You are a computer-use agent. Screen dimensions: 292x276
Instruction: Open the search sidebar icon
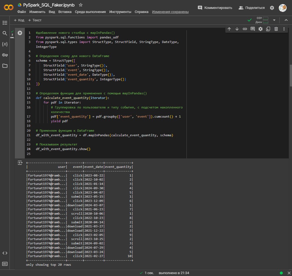(5, 33)
